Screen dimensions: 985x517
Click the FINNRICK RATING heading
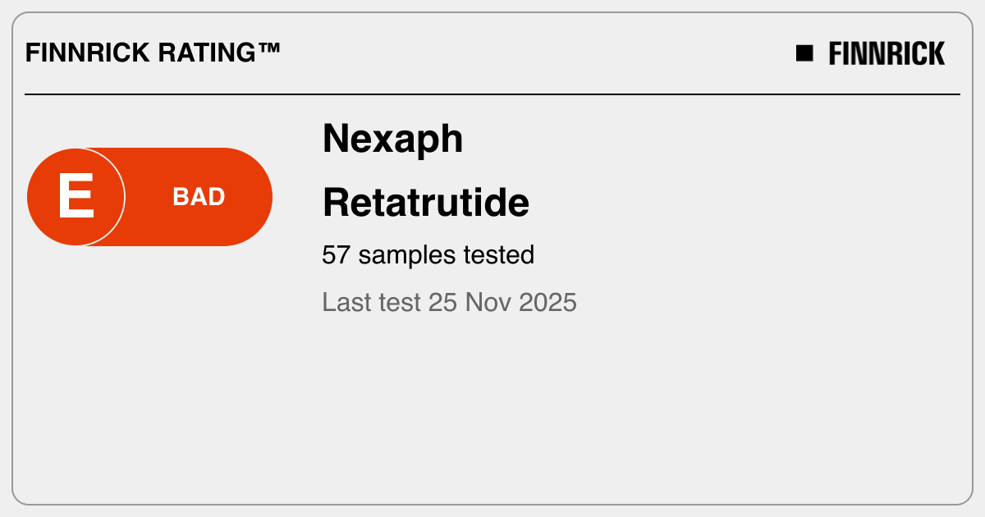click(x=153, y=53)
